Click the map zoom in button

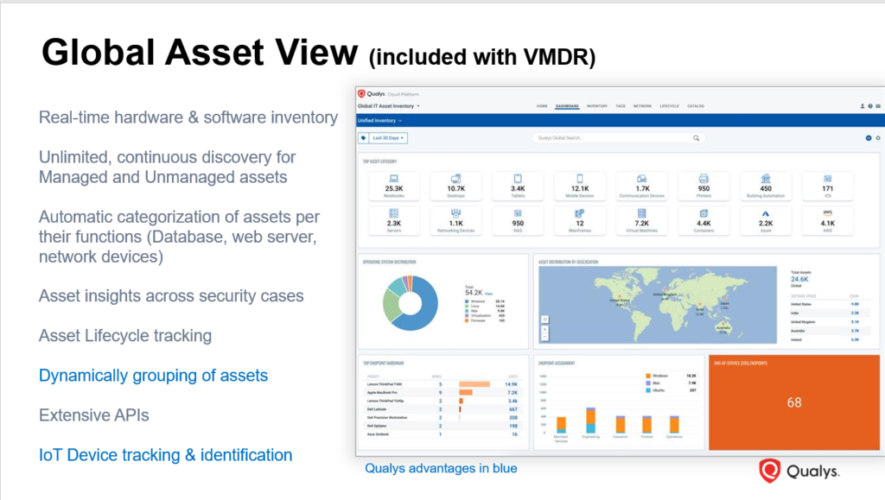[x=544, y=329]
